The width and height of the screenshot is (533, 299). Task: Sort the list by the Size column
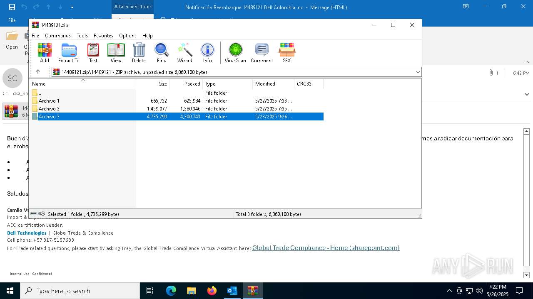coord(153,84)
